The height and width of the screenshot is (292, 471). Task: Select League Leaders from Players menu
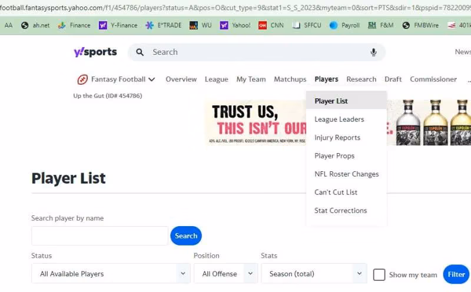point(339,120)
